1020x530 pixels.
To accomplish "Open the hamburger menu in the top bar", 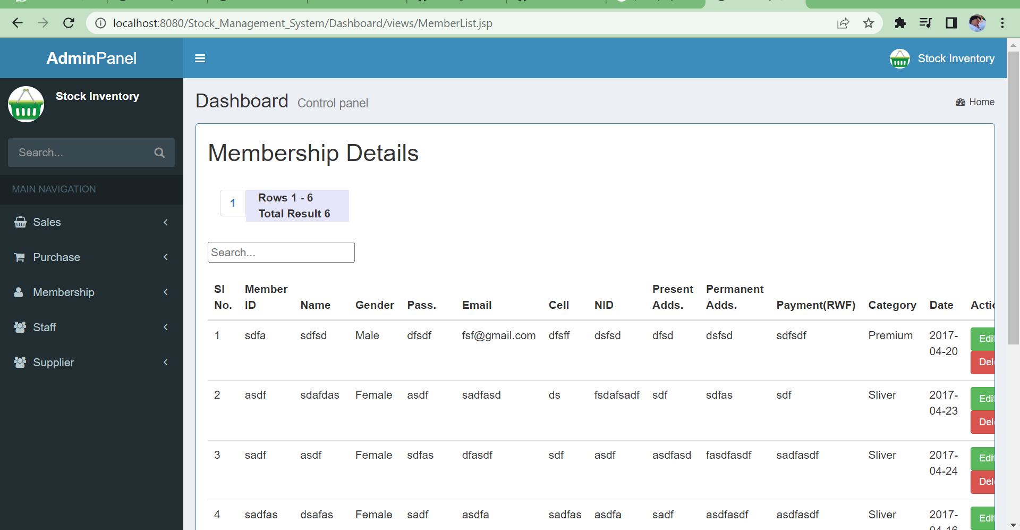I will tap(200, 58).
